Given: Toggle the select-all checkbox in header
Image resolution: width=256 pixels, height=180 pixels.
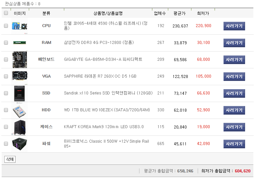Looking at the screenshot, I should [x=6, y=13].
